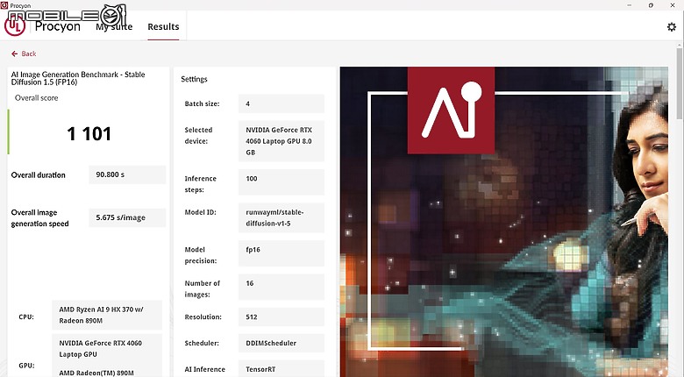Click the AI benchmark artwork image
Viewport: 684px width, 377px height.
click(504, 222)
